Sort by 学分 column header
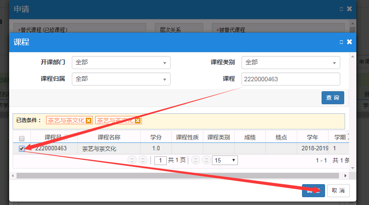This screenshot has height=205, width=369. (156, 137)
